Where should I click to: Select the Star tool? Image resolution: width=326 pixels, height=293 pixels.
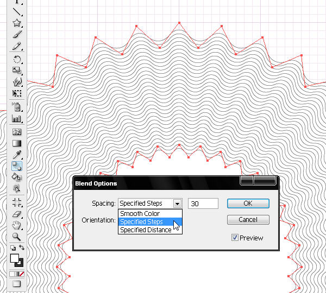tap(17, 23)
